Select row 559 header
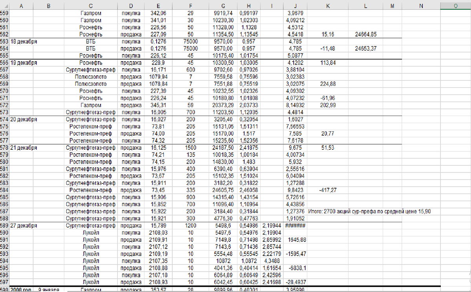The image size is (471, 292). pos(4,13)
